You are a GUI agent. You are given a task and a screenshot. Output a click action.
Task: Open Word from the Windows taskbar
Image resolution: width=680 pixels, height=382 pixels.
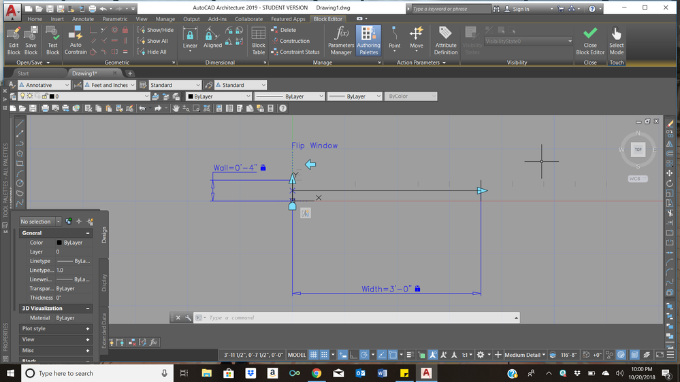(382, 373)
